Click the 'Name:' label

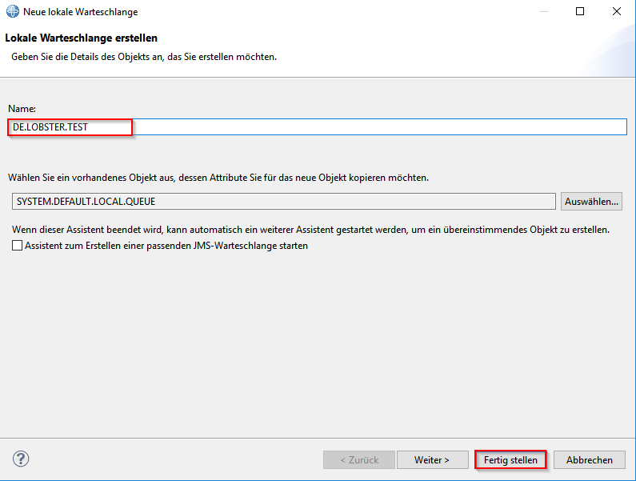(x=22, y=108)
